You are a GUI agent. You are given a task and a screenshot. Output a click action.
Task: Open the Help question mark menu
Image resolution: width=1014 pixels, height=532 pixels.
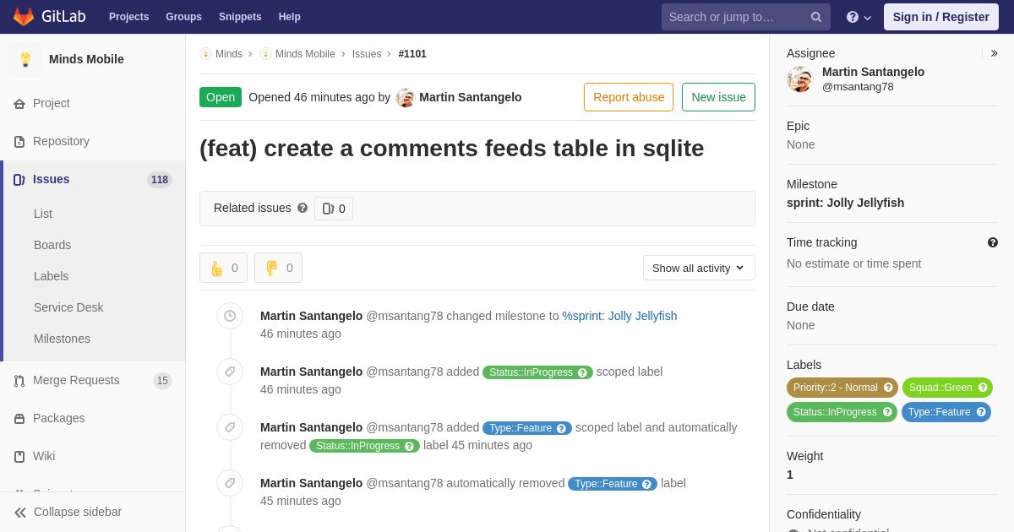click(x=859, y=17)
